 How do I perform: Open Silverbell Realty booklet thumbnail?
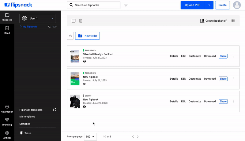[x=75, y=56]
